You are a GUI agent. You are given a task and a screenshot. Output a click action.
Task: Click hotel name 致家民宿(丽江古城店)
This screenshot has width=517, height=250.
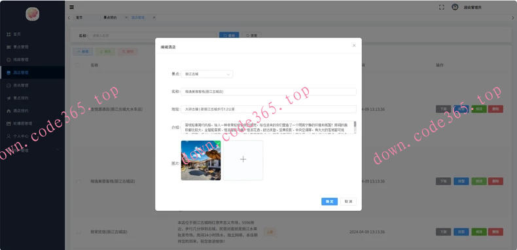pyautogui.click(x=109, y=232)
